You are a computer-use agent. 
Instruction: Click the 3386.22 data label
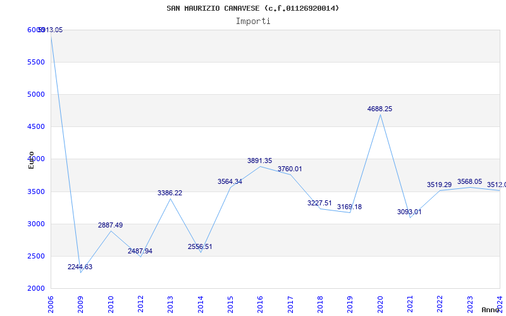click(170, 193)
